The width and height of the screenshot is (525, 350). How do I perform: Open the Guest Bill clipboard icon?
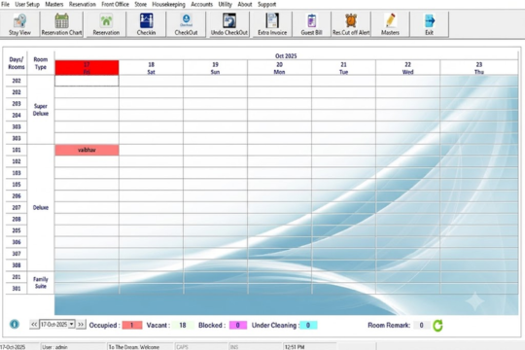(312, 24)
